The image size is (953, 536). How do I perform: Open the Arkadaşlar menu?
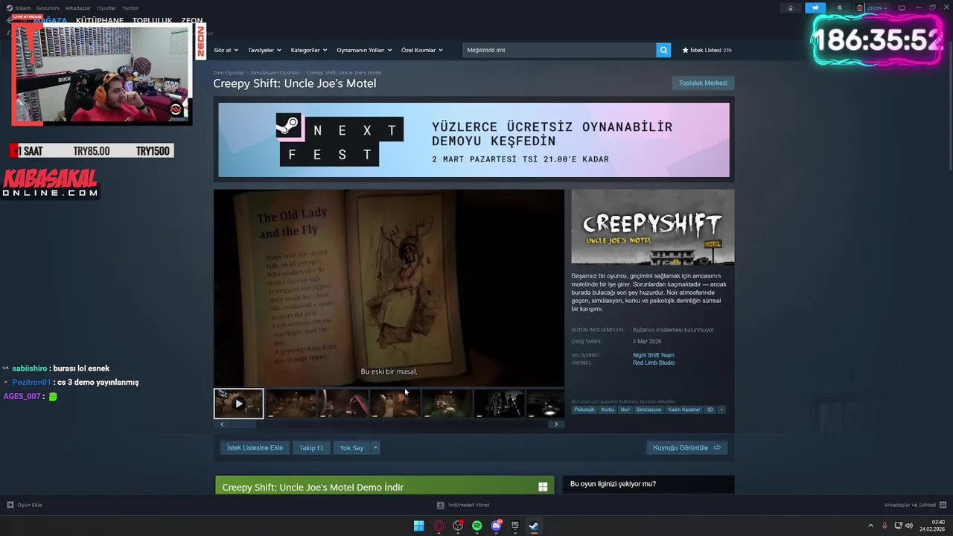coord(78,7)
